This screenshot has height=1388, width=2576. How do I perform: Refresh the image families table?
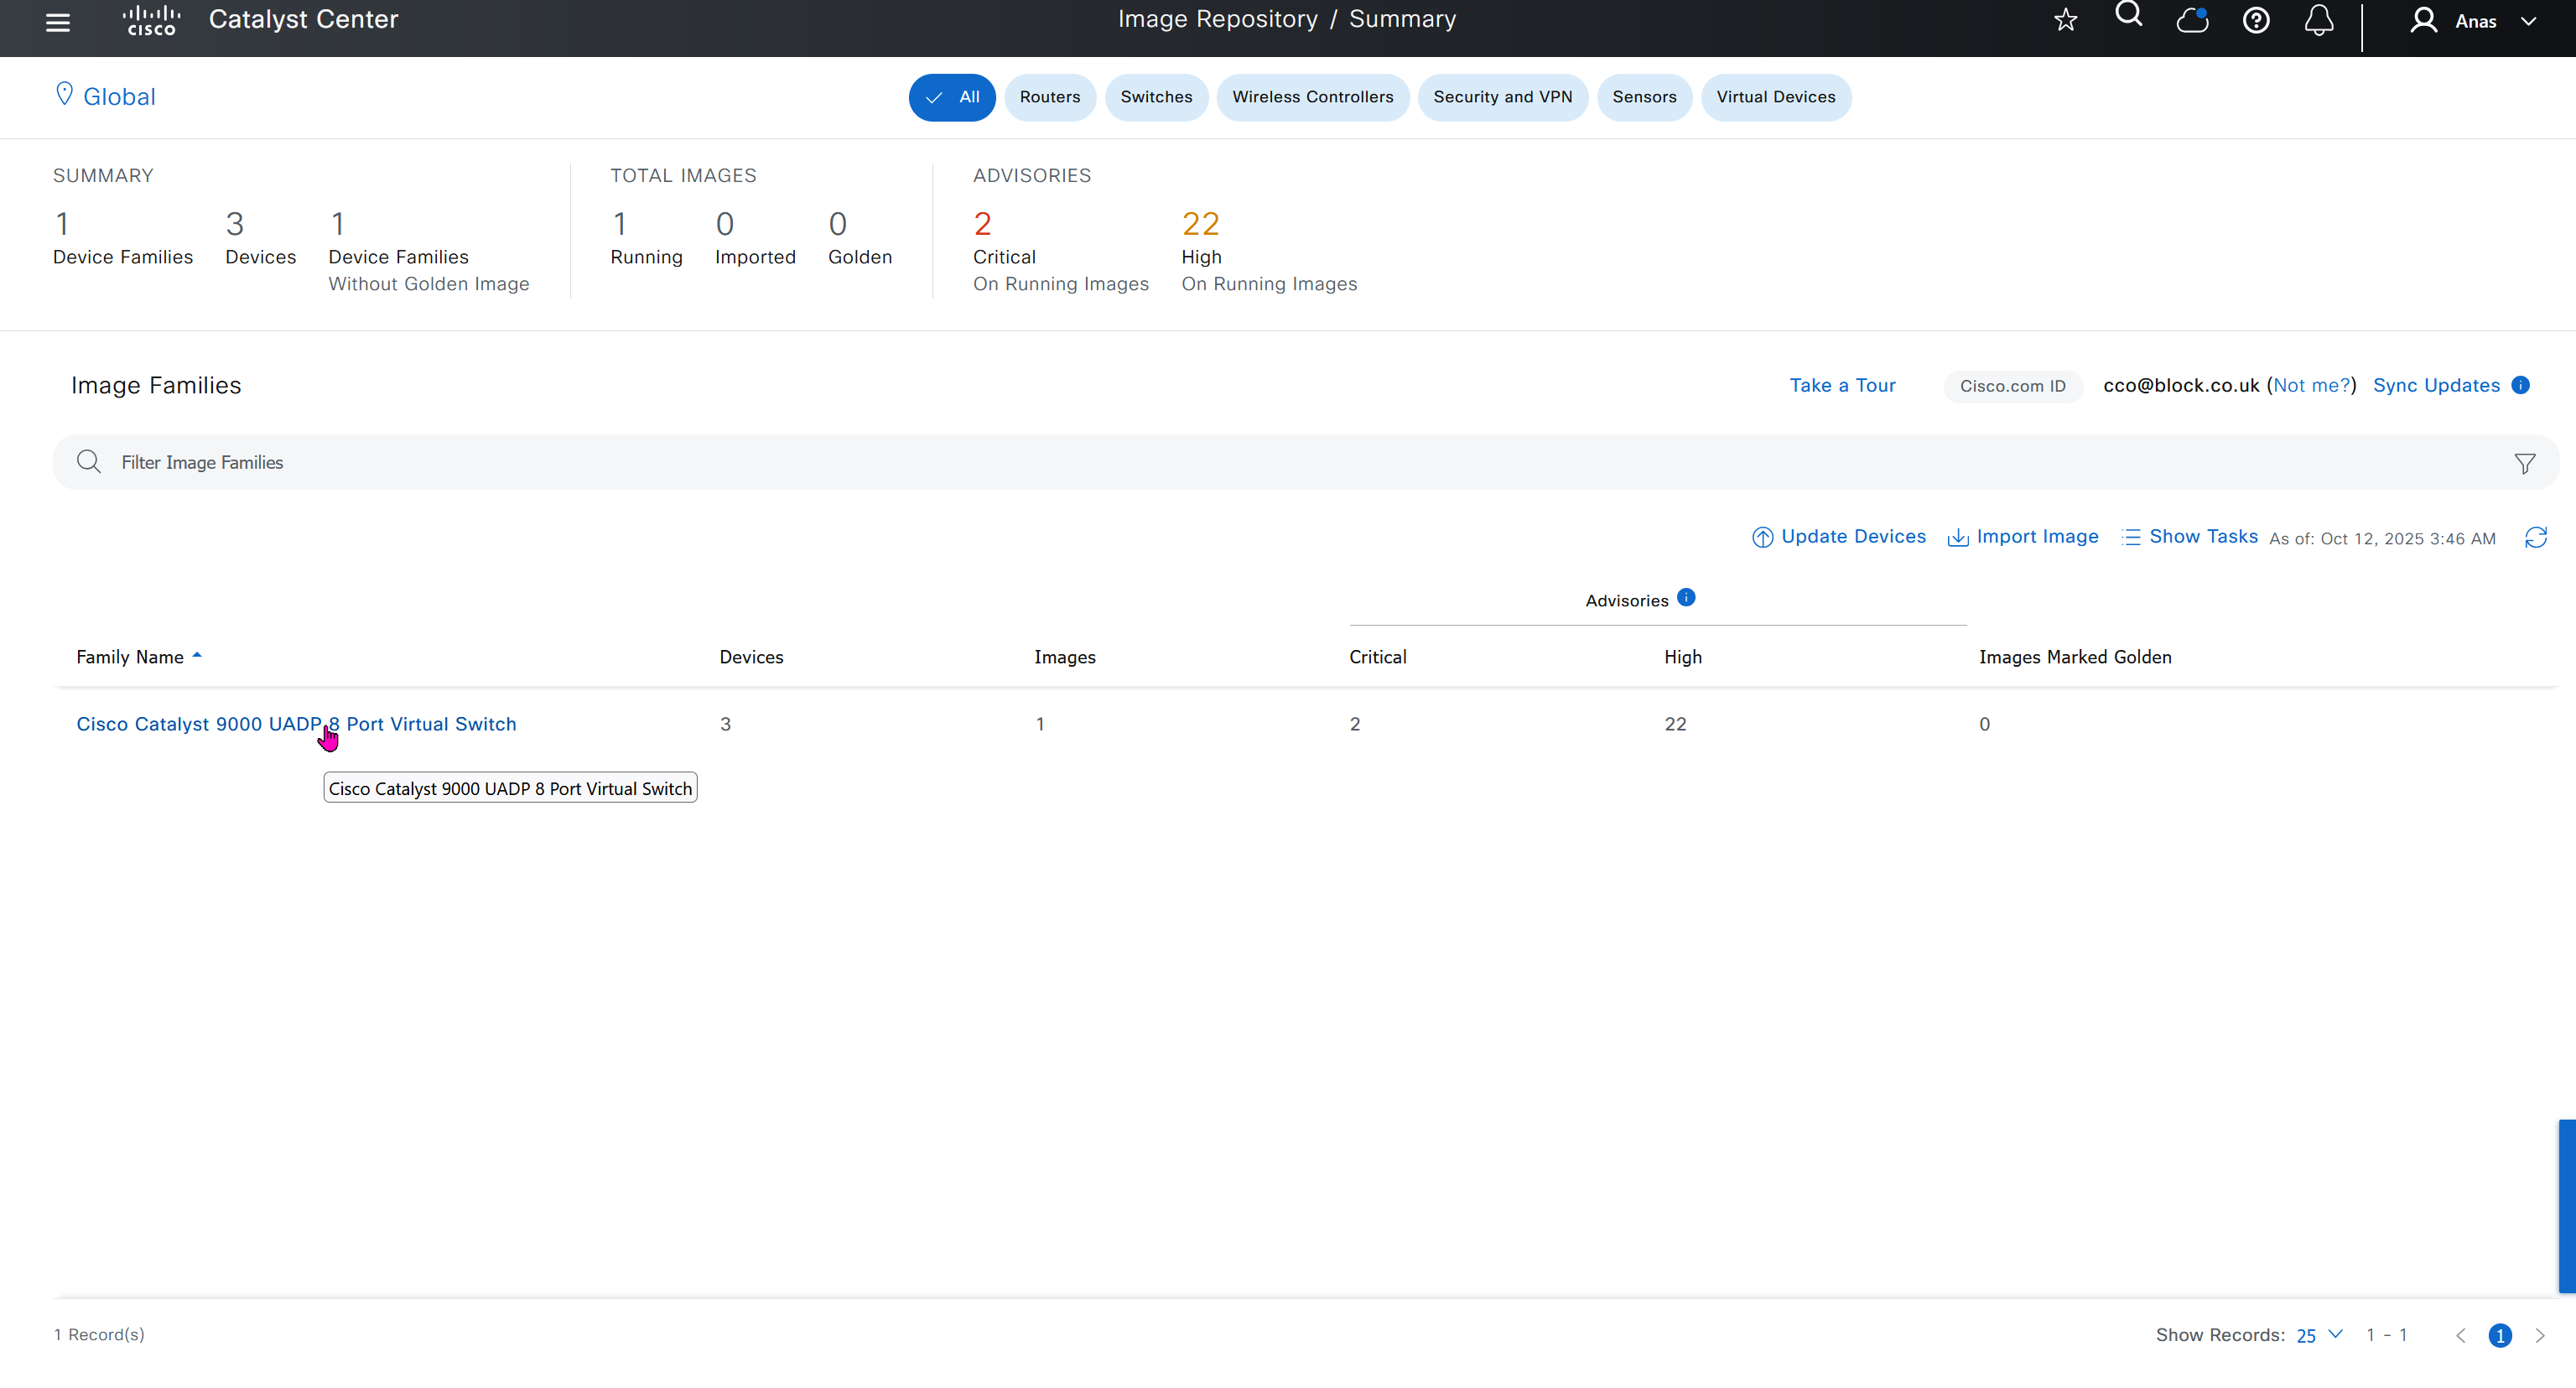click(x=2535, y=538)
